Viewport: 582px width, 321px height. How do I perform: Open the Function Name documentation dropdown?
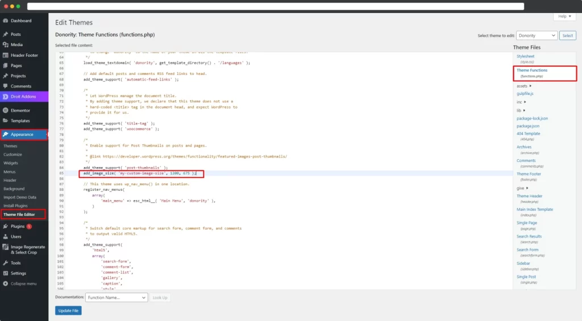click(117, 298)
